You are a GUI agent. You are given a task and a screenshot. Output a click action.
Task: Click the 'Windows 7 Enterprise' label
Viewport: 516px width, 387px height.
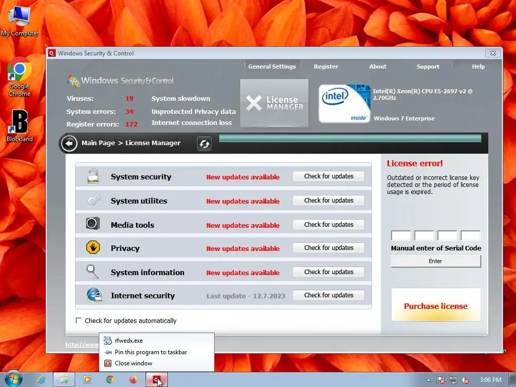(x=404, y=118)
